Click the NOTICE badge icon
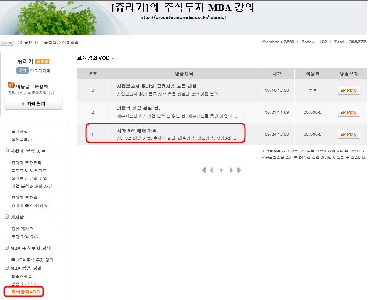 point(7,43)
